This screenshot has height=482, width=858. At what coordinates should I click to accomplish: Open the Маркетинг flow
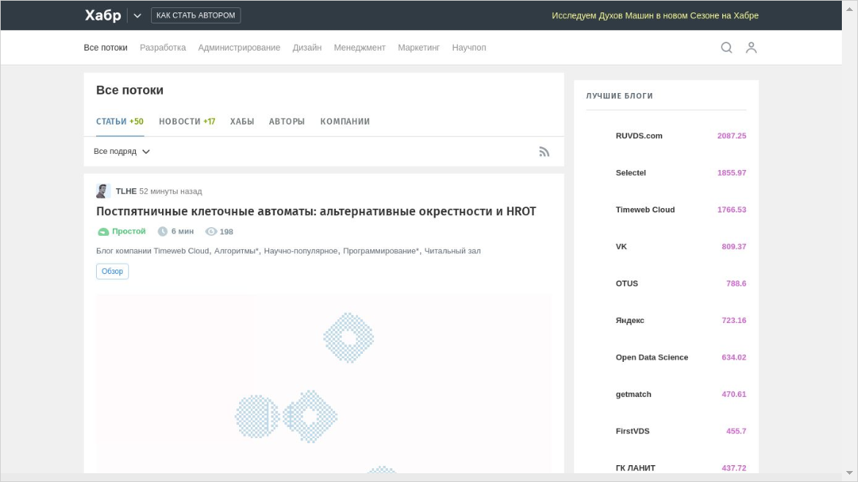(x=419, y=48)
